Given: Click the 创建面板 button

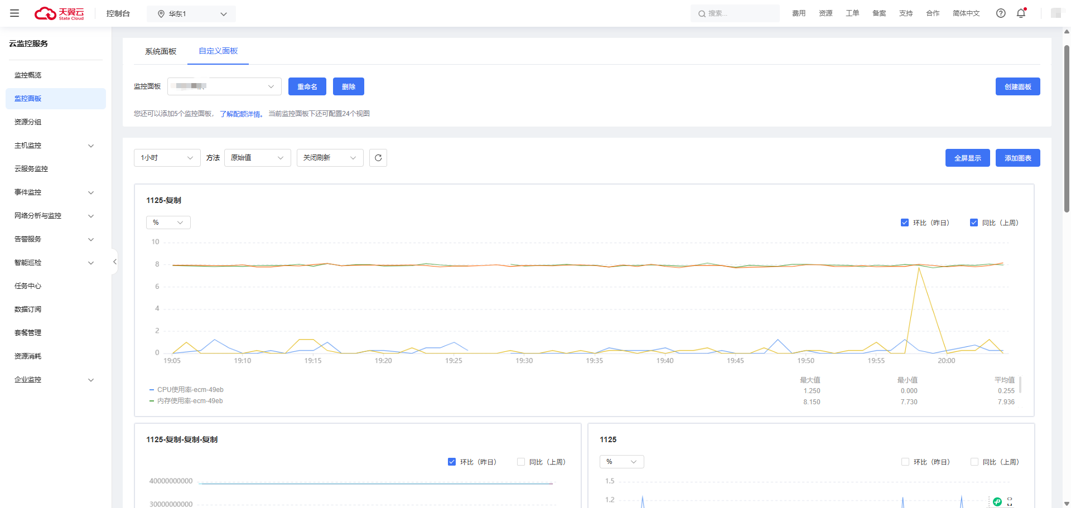Looking at the screenshot, I should tap(1017, 86).
